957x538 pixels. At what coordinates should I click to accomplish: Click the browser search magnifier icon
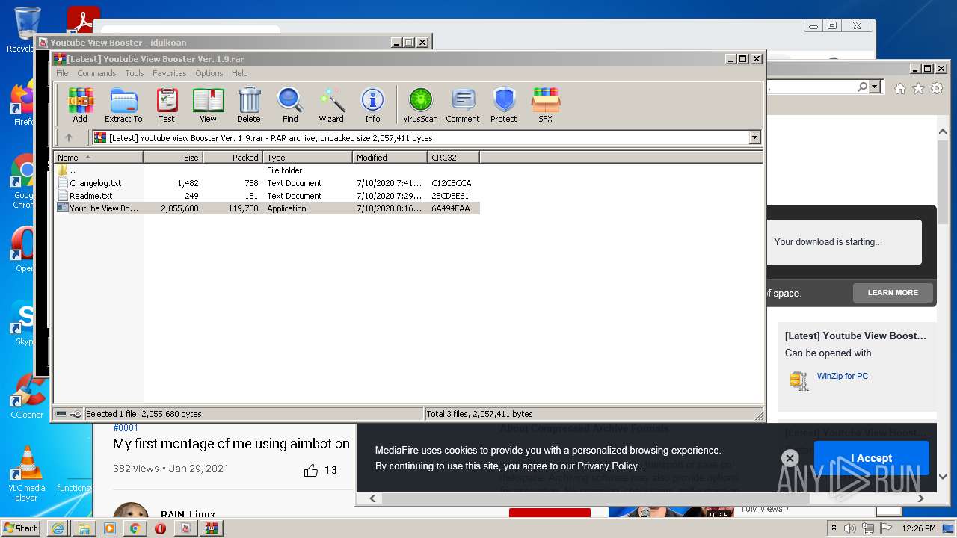(863, 87)
